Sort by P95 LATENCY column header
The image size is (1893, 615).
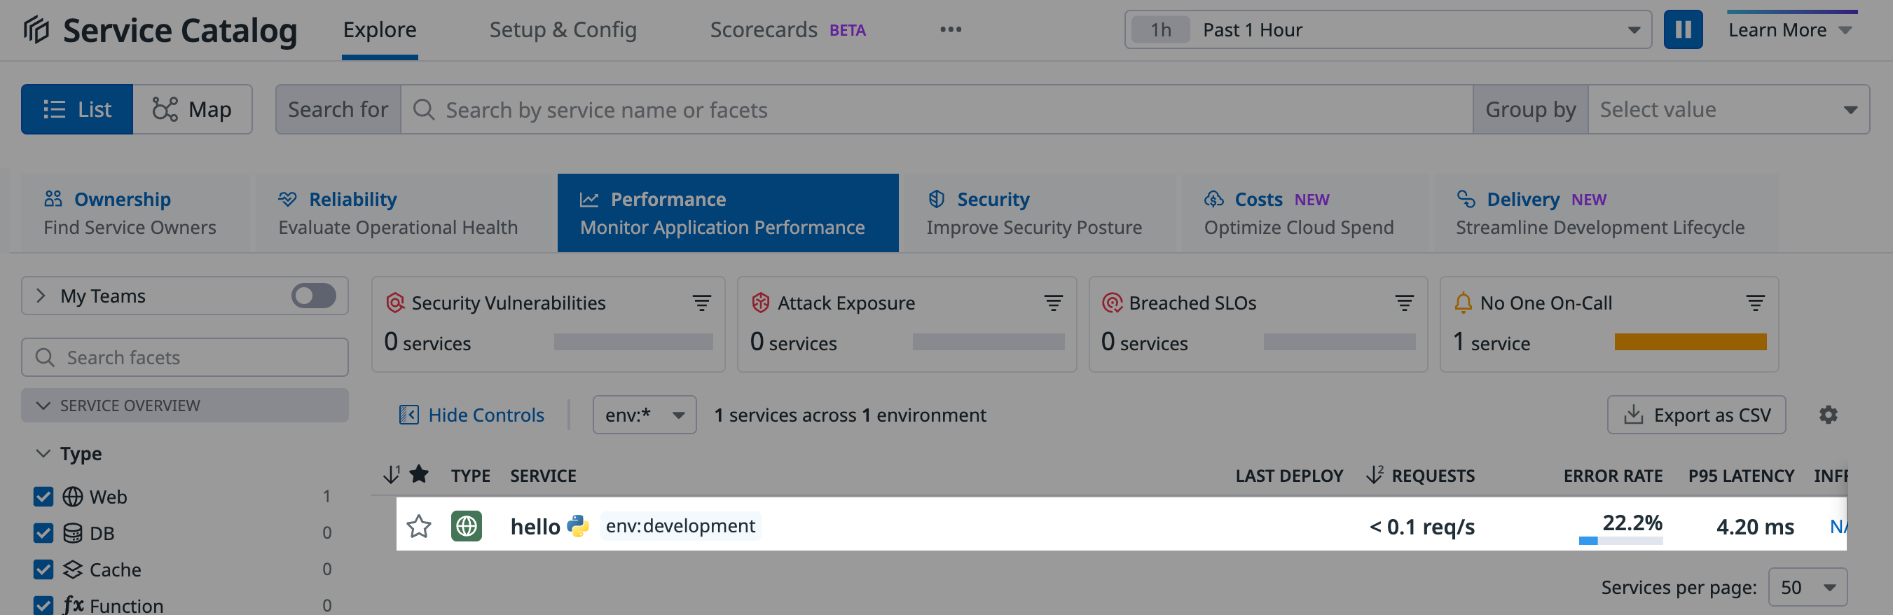click(x=1741, y=476)
